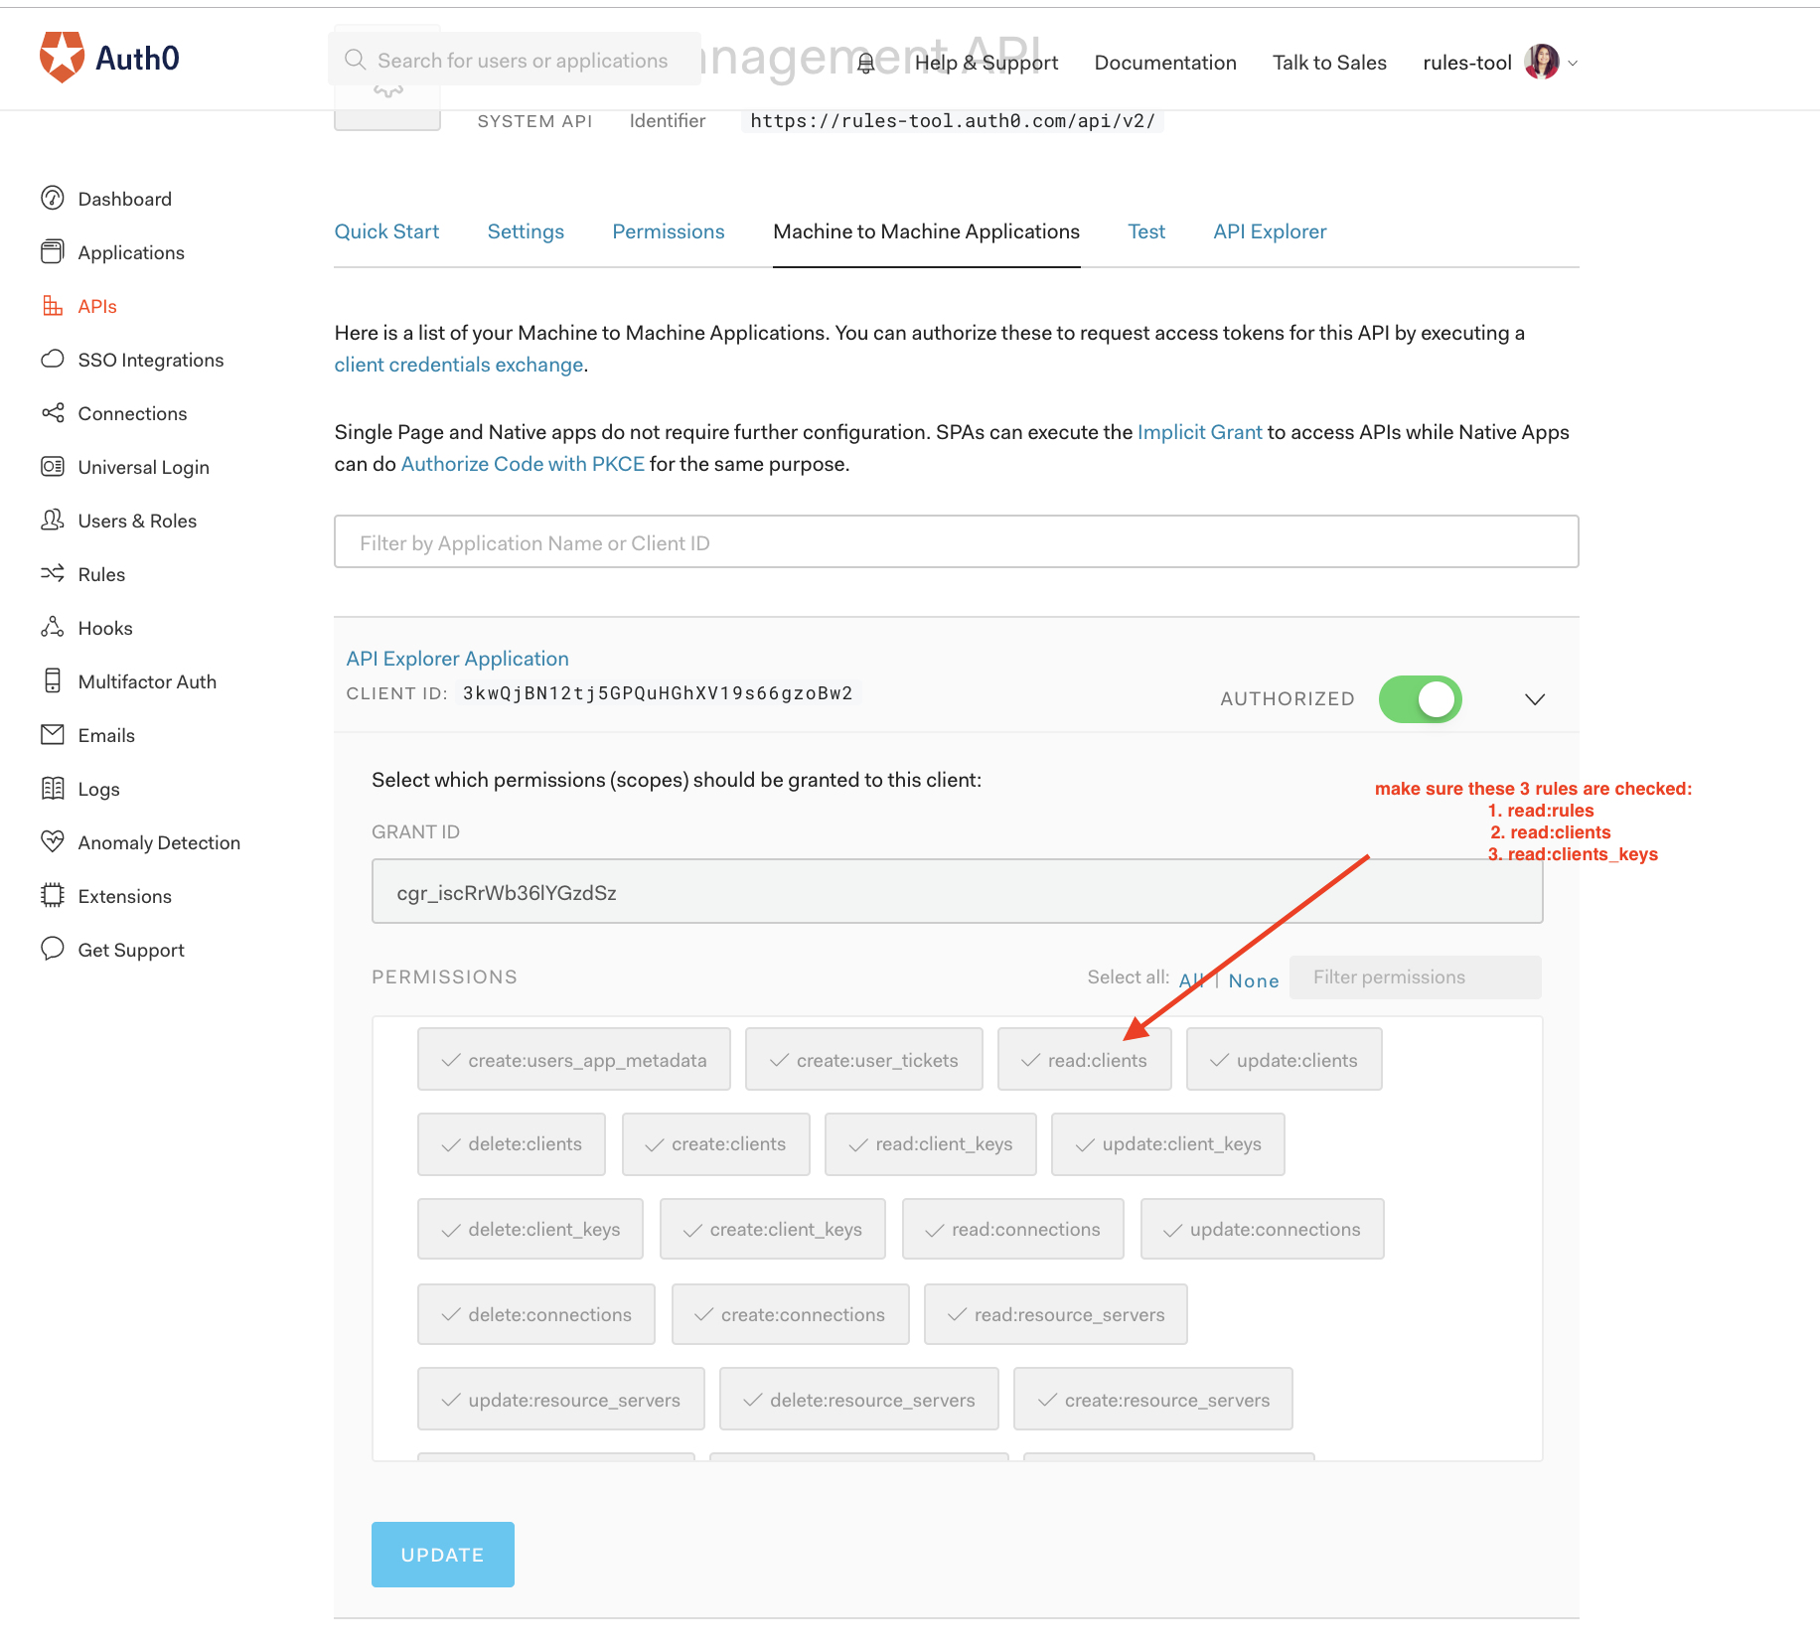Click the API identifier URL text
Viewport: 1820px width, 1647px height.
pyautogui.click(x=953, y=121)
